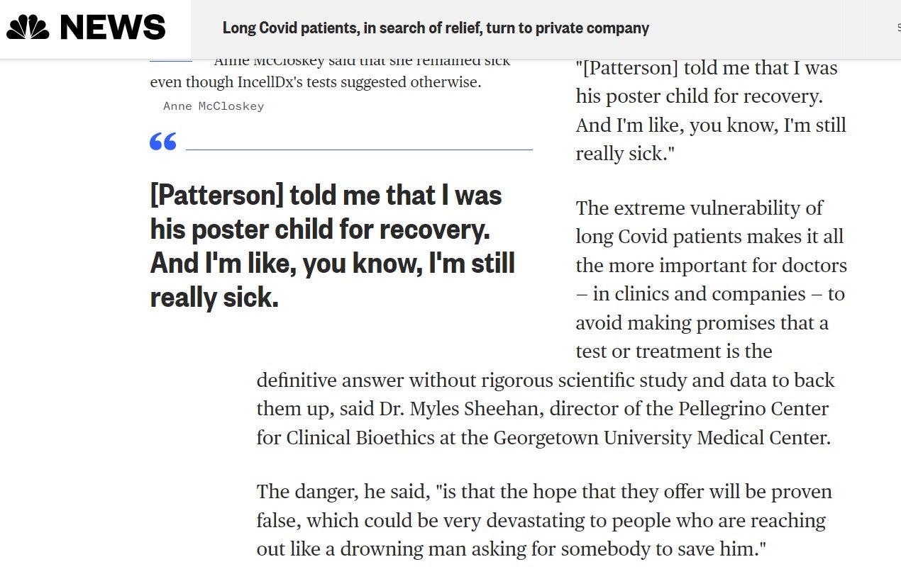The height and width of the screenshot is (574, 901).
Task: Select the bold pull quote about 'poster child'
Action: click(331, 246)
